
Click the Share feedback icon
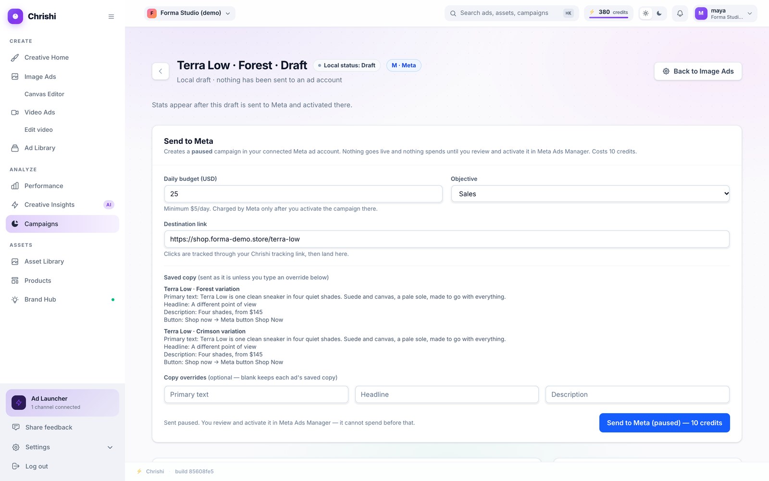[x=16, y=428]
